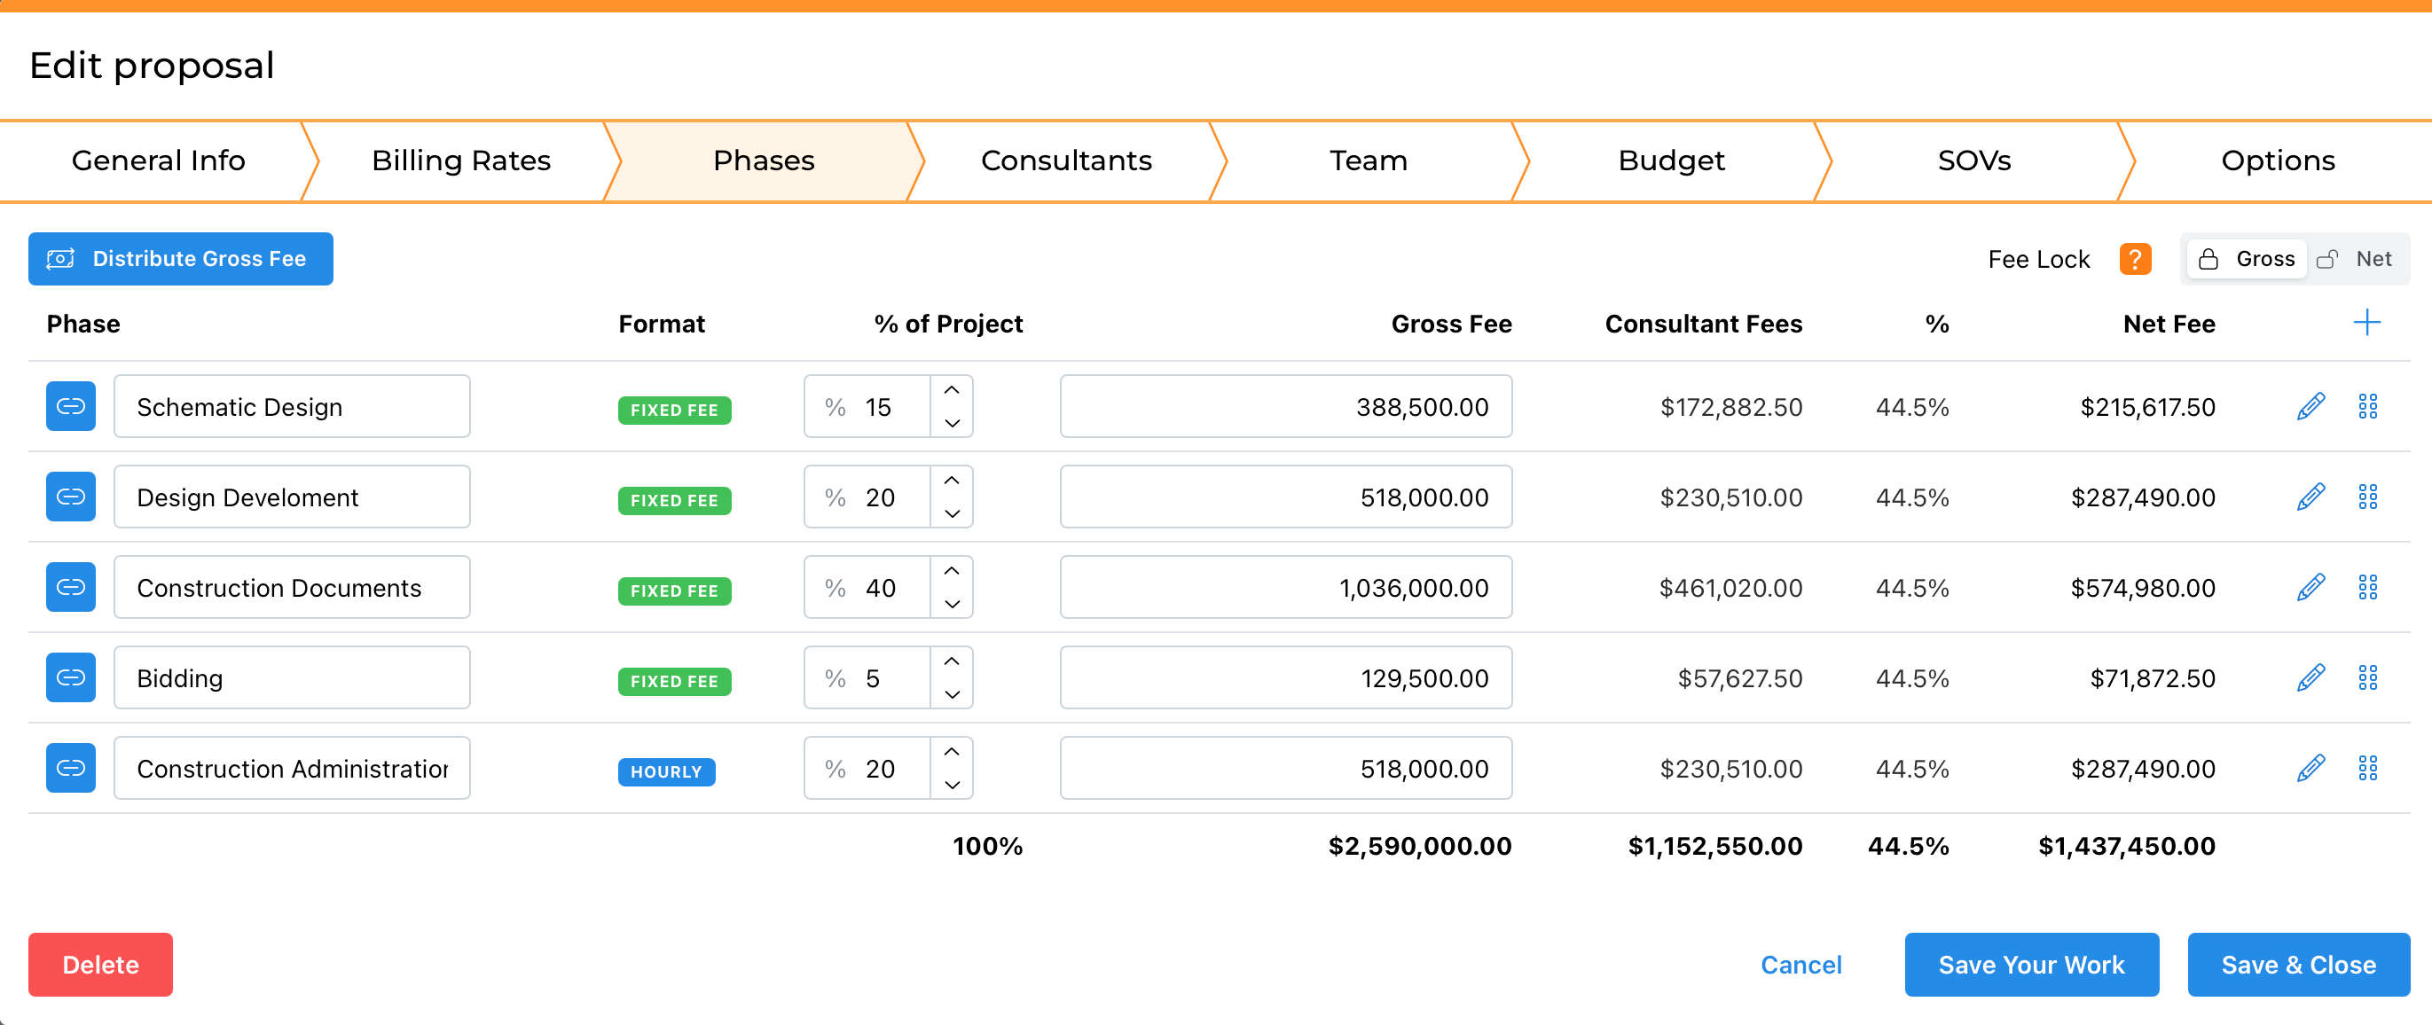Decrease Bidding percent of project
Screen dimensions: 2432x1025
pyautogui.click(x=952, y=694)
